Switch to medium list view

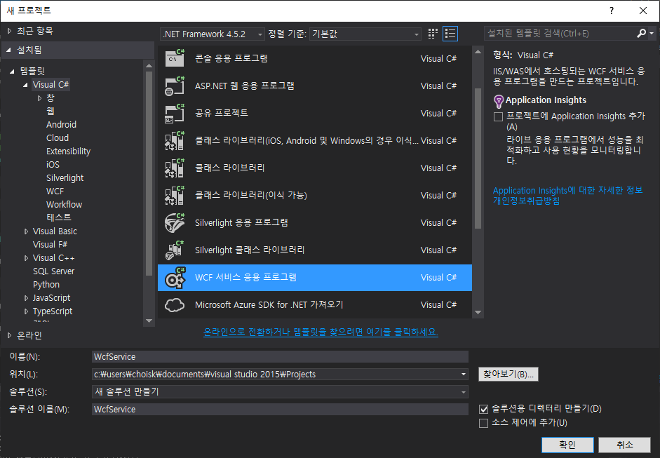[x=450, y=34]
